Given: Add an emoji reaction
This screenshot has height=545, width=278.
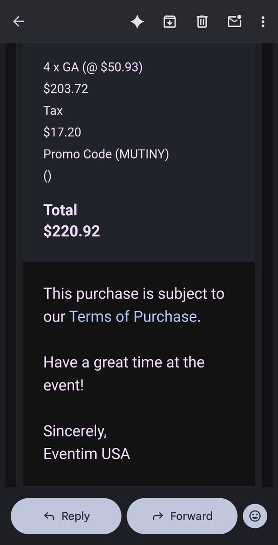Looking at the screenshot, I should 255,516.
